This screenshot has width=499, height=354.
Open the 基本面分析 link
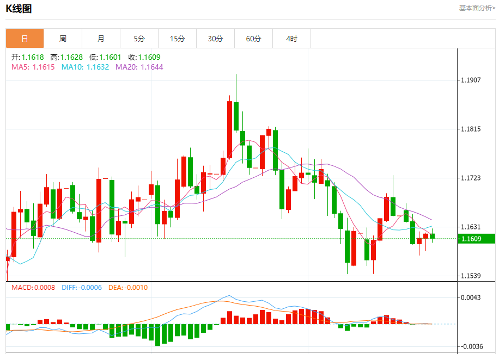(x=477, y=8)
